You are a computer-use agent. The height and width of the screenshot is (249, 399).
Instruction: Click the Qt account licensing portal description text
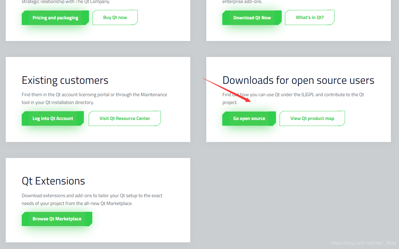(x=94, y=99)
